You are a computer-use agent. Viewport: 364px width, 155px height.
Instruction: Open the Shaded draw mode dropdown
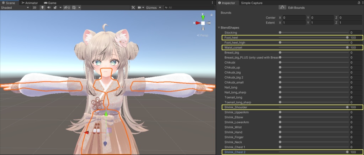pyautogui.click(x=15, y=7)
